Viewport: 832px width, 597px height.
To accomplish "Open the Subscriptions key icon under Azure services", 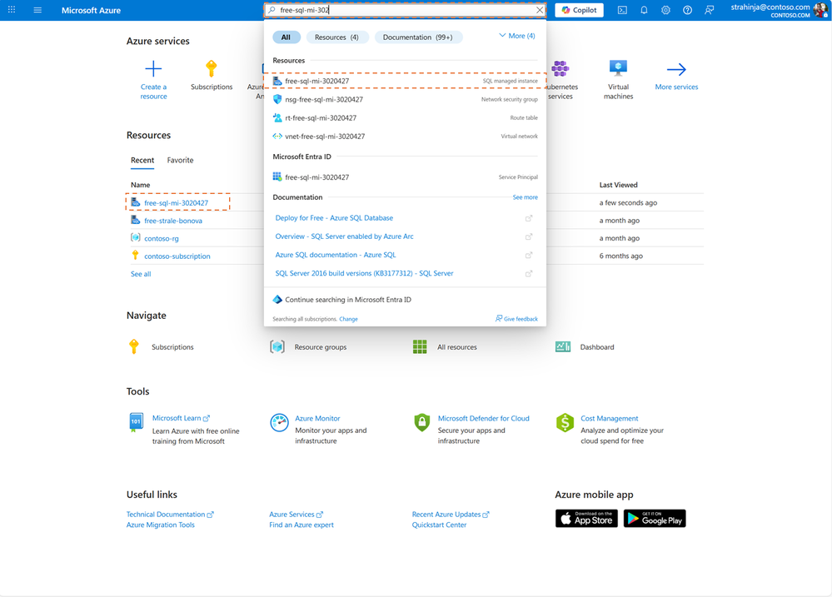I will pyautogui.click(x=212, y=69).
